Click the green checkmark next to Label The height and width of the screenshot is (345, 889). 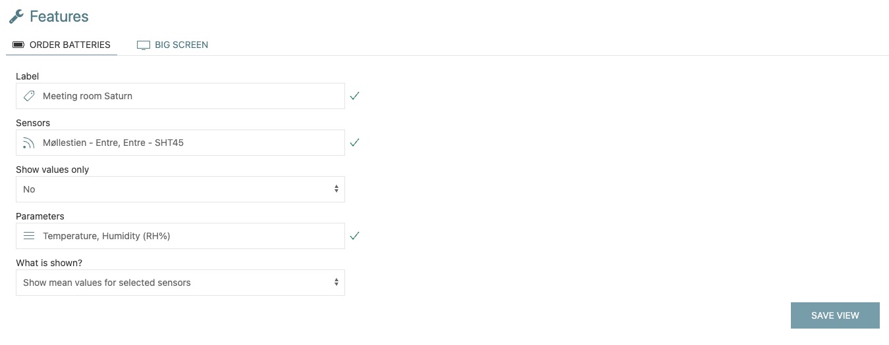[x=355, y=96]
